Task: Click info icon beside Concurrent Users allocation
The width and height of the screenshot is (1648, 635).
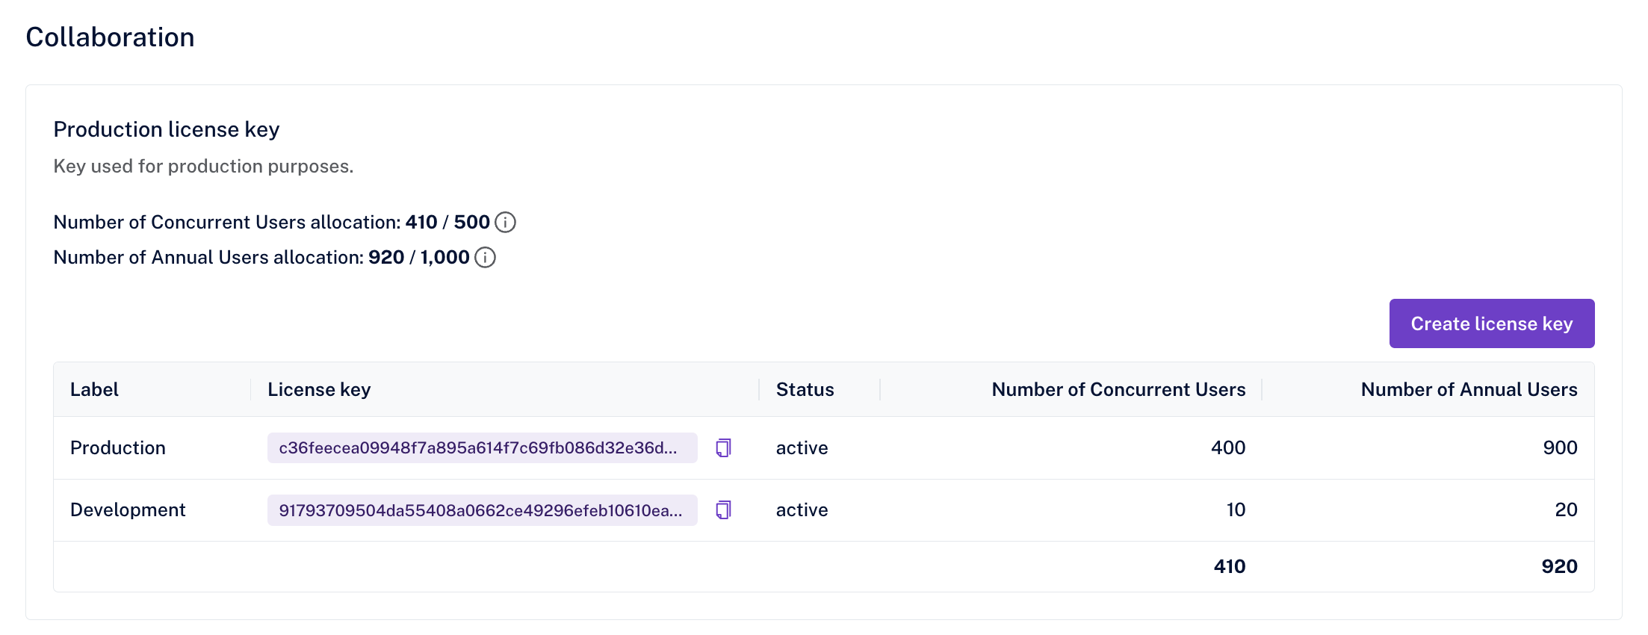Action: point(505,223)
